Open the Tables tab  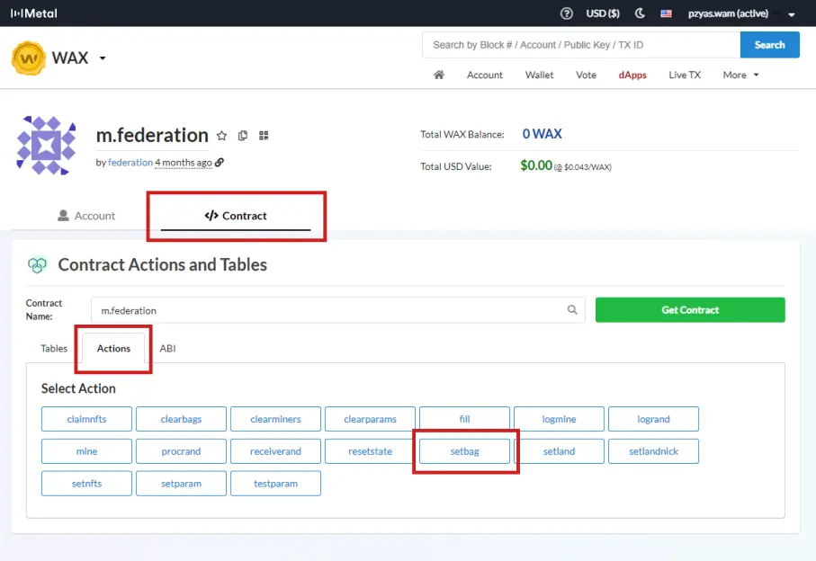click(54, 348)
